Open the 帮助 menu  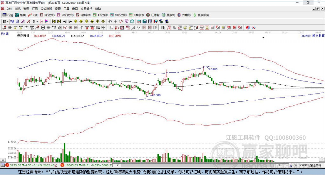coord(98,9)
